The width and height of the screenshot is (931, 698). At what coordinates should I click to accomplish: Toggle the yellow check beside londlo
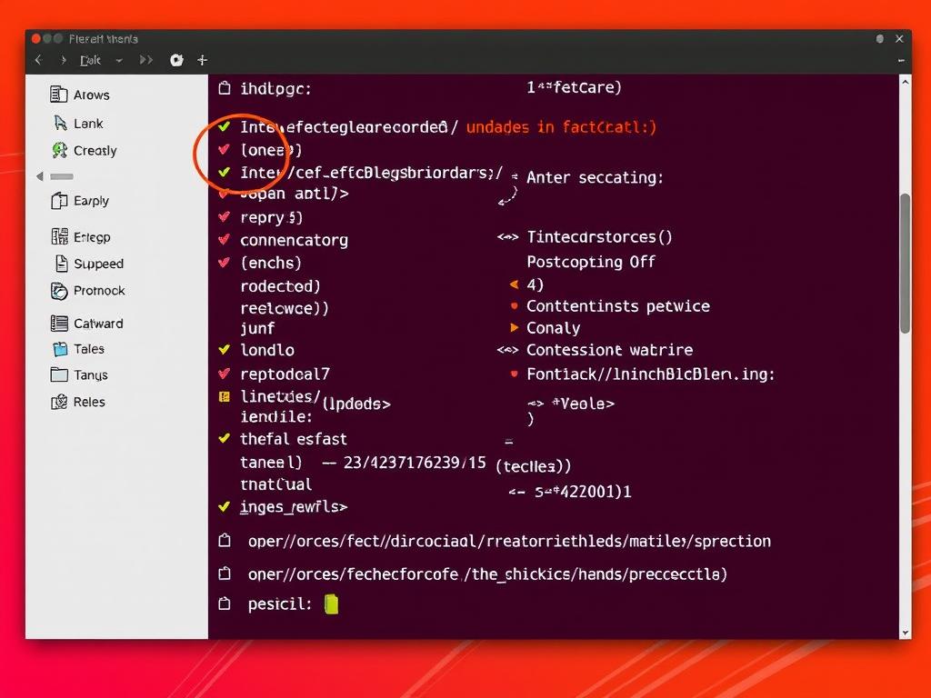pos(224,349)
